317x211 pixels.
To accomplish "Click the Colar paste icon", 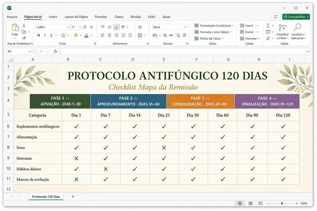I will [15, 27].
